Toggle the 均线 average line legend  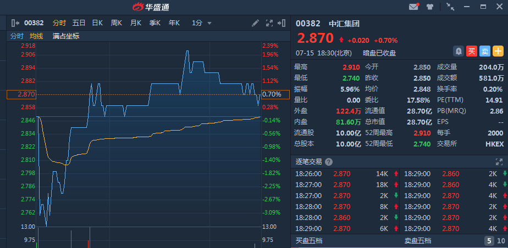tap(36, 36)
